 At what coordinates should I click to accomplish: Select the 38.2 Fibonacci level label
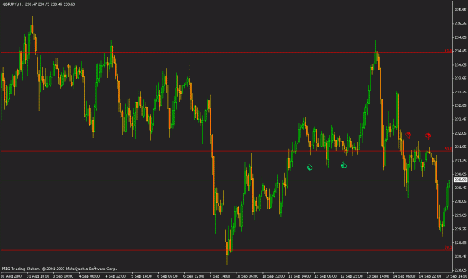[x=448, y=248]
